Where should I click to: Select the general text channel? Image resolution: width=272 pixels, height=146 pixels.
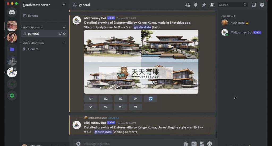point(44,34)
